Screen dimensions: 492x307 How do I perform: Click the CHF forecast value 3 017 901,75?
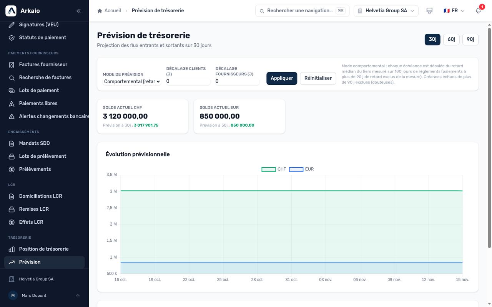tap(146, 125)
